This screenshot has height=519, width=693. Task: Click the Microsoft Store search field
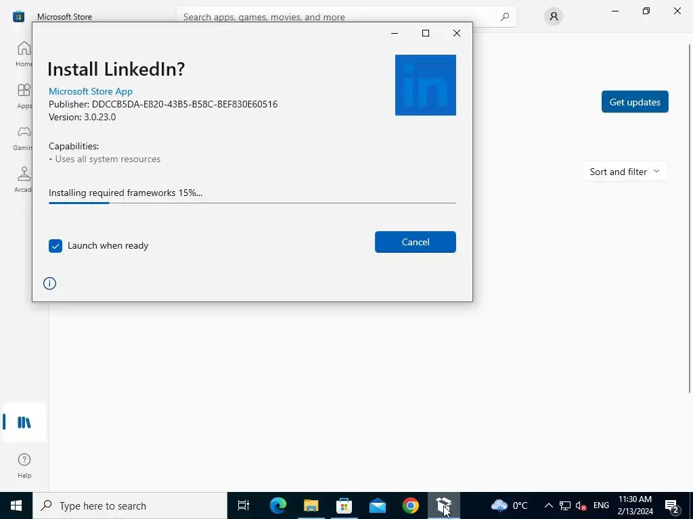tap(346, 17)
